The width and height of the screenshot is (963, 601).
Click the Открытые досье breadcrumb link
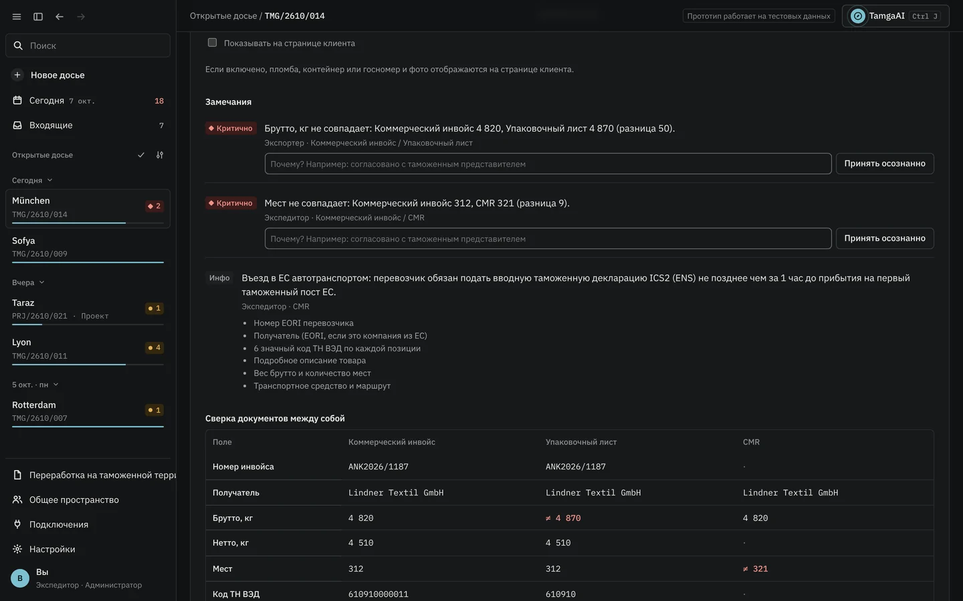tap(223, 16)
